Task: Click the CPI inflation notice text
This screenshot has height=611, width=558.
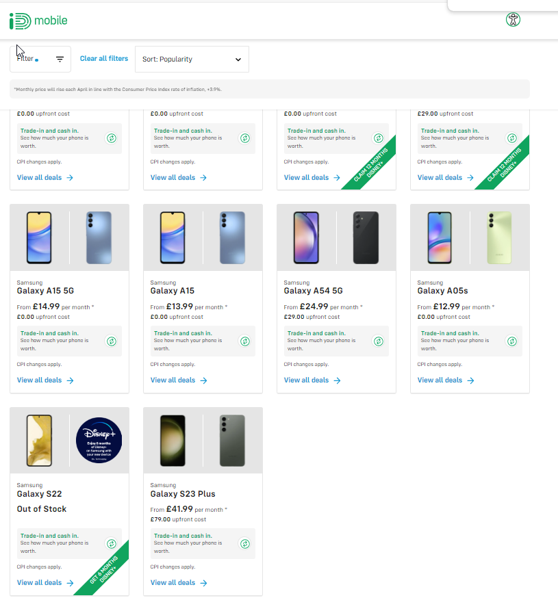Action: click(x=118, y=89)
